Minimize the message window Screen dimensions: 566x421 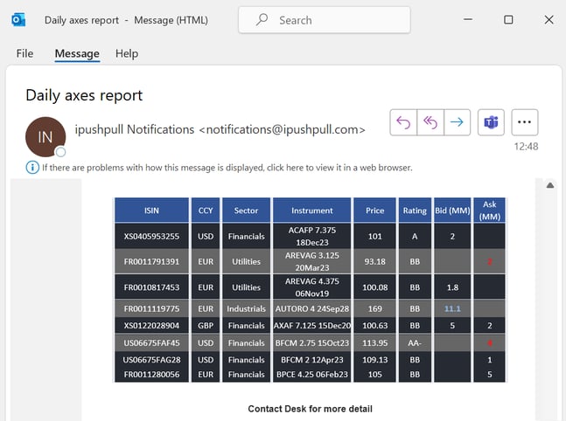(x=468, y=19)
